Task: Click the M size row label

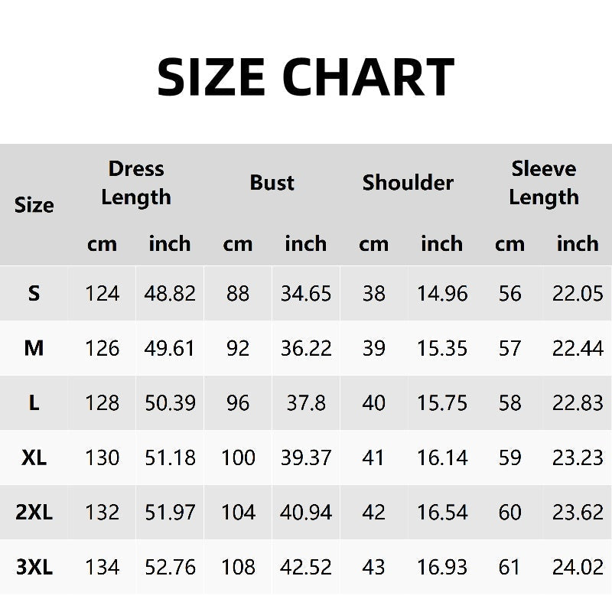Action: click(34, 348)
